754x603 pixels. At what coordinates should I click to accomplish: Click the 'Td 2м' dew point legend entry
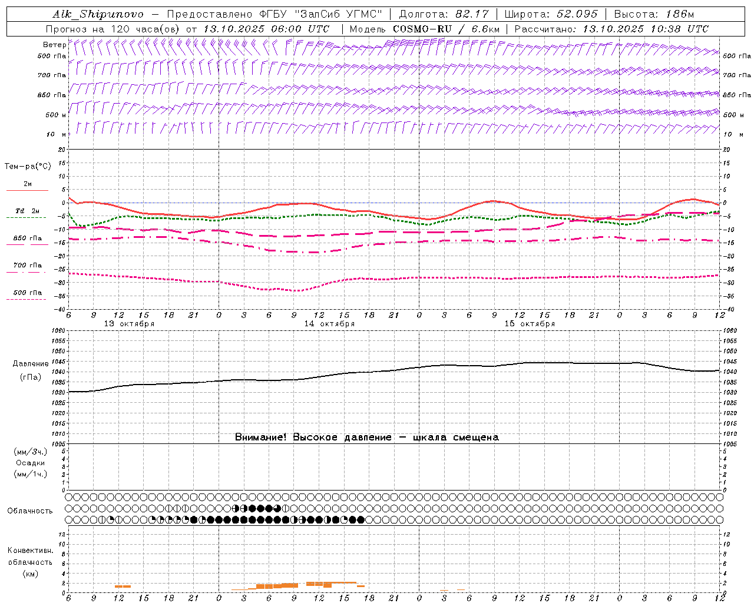click(x=27, y=211)
